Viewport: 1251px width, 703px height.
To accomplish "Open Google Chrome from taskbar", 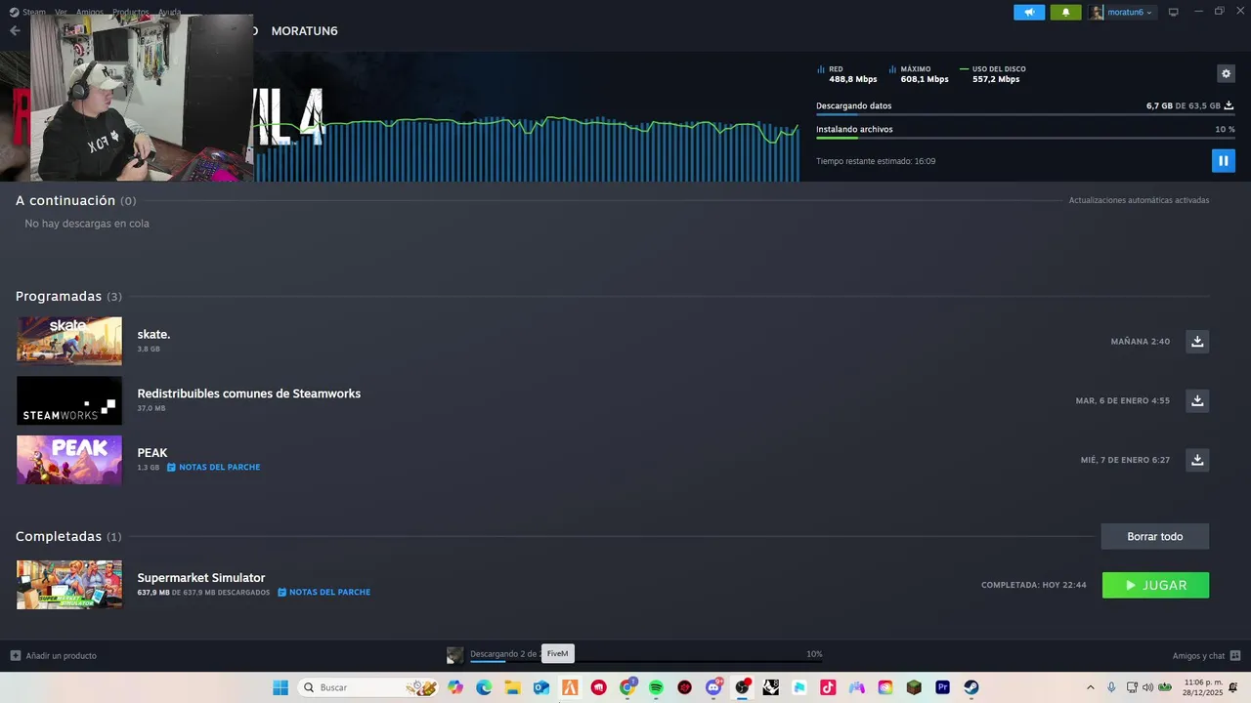I will [627, 687].
